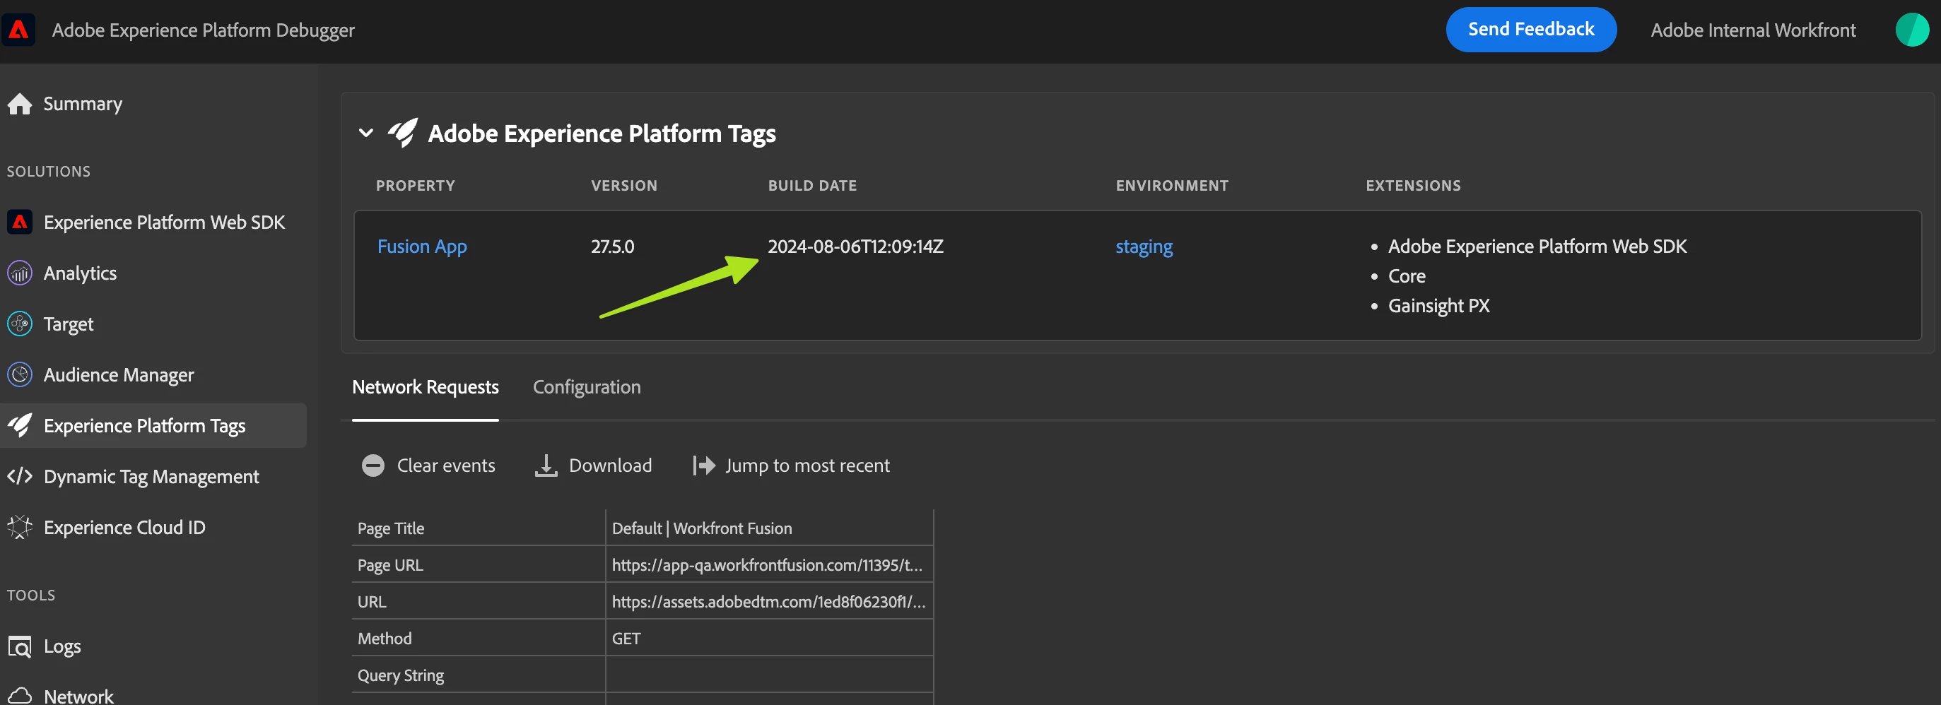This screenshot has width=1941, height=705.
Task: Click the build date 2024-08-06T12:09:14Z
Action: [x=855, y=247]
